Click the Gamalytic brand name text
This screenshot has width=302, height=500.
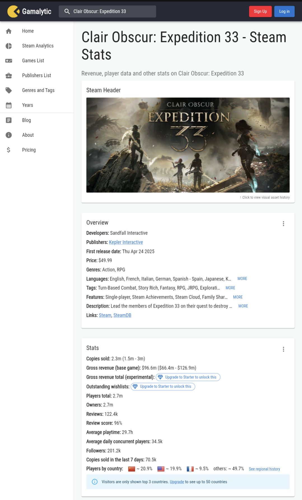click(37, 11)
